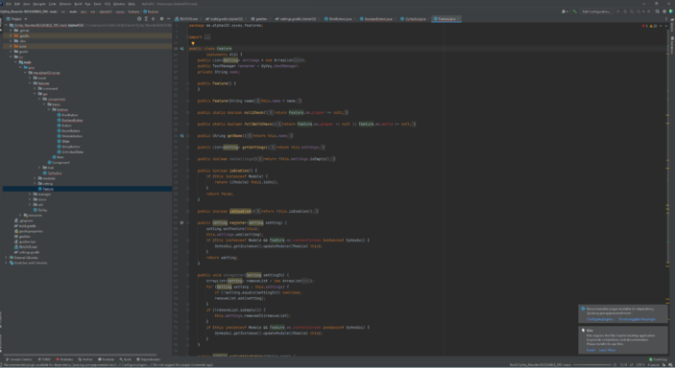Collapse the buttons folder

49,109
